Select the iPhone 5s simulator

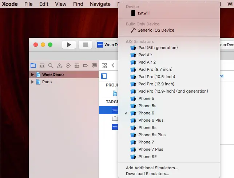click(169, 106)
